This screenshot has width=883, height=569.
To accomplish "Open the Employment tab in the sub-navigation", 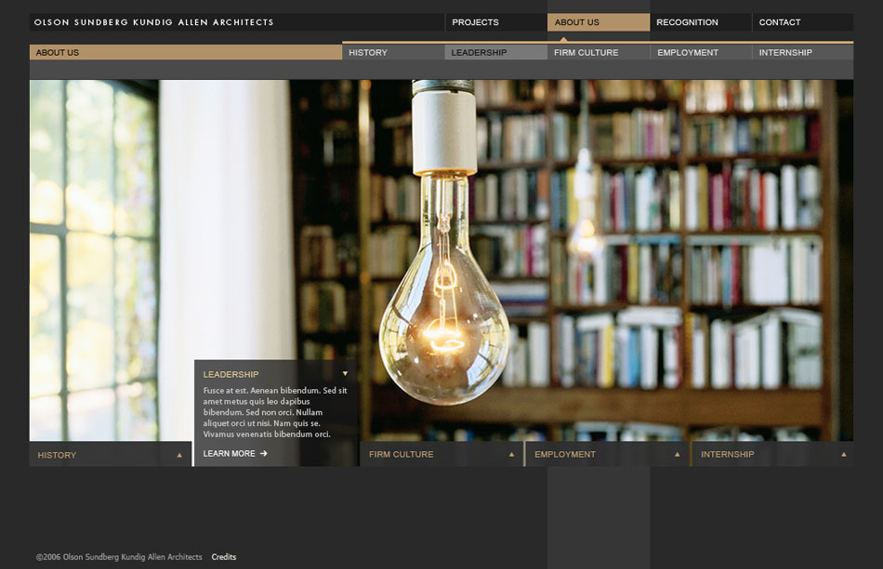I will click(688, 53).
